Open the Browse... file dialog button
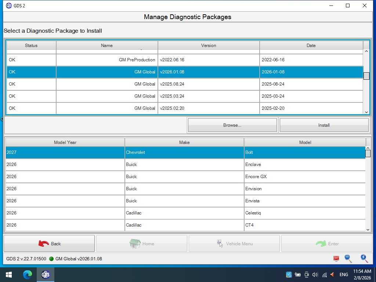 point(232,125)
